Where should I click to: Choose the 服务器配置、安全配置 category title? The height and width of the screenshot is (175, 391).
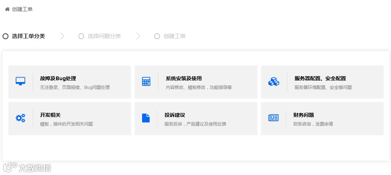tap(320, 78)
